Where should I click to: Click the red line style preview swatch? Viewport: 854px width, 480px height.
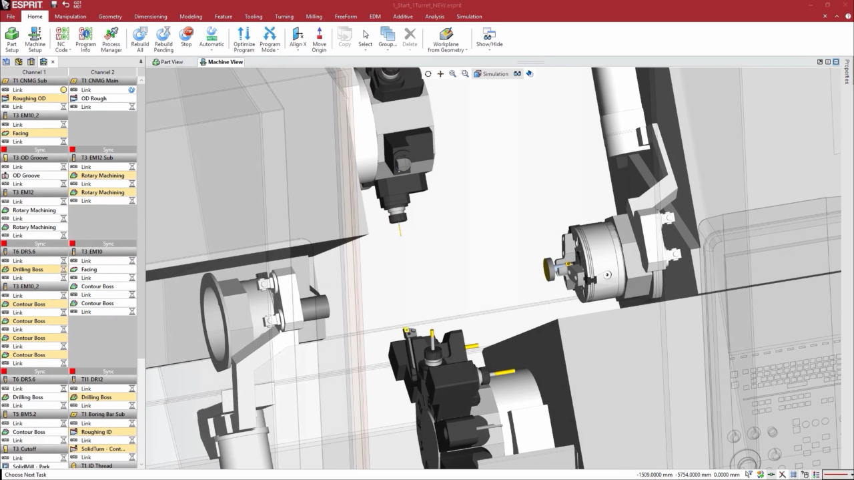click(x=835, y=475)
